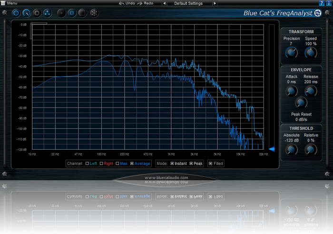Select the smallest window size icon
This screenshot has width=333, height=234.
tap(61, 13)
